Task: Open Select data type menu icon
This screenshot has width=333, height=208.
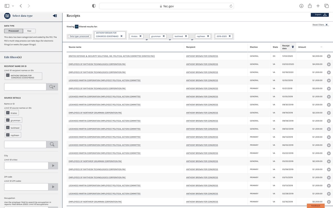Action: tap(7, 16)
